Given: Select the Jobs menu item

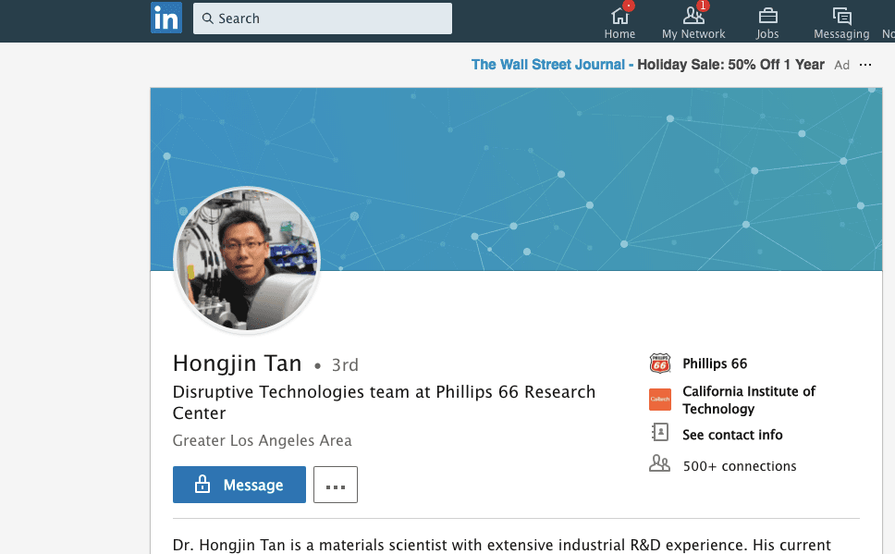Looking at the screenshot, I should tap(767, 22).
